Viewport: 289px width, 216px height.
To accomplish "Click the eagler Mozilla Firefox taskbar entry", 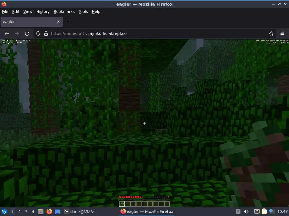I will click(147, 211).
